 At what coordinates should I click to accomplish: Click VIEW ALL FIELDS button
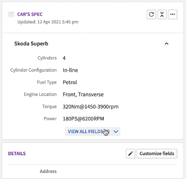(x=92, y=131)
